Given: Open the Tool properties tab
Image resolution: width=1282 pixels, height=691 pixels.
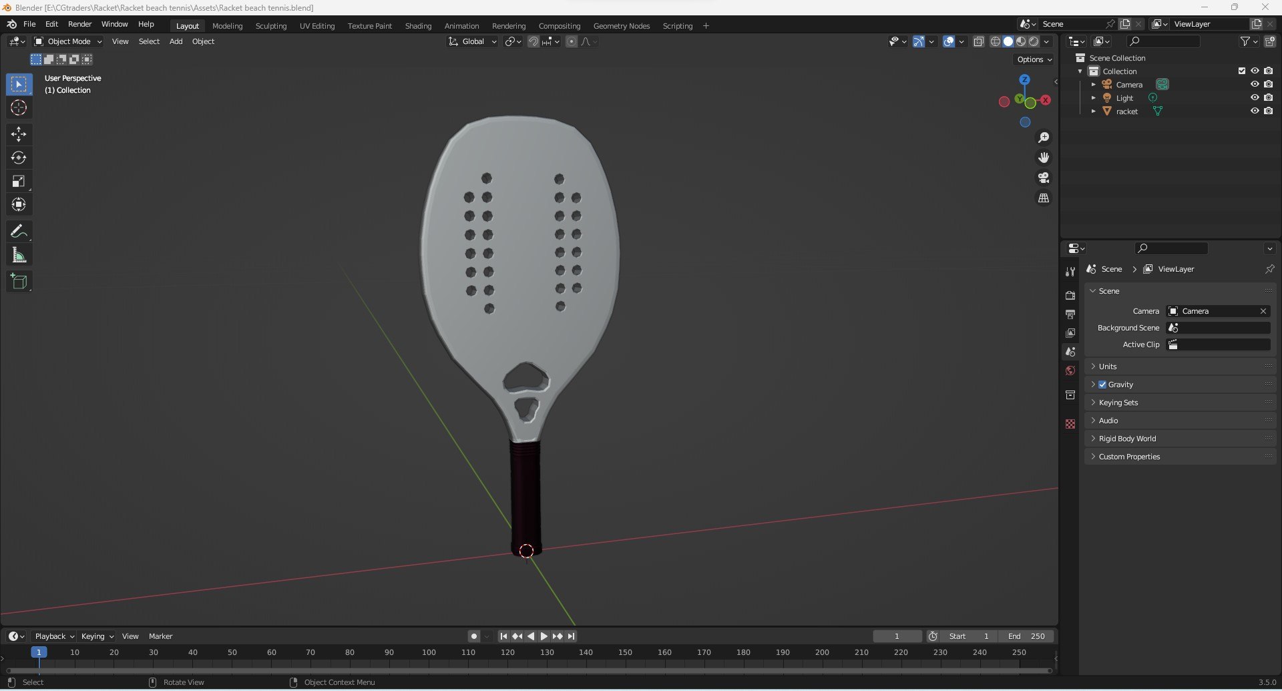Looking at the screenshot, I should (x=1070, y=271).
